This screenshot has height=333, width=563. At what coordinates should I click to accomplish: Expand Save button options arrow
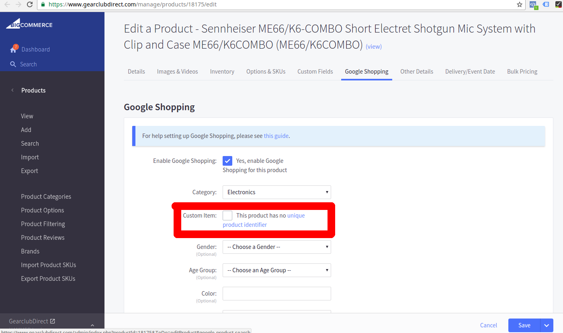[547, 325]
